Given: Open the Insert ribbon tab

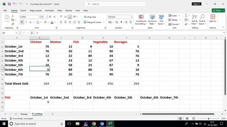Looking at the screenshot, I should click(23, 11).
